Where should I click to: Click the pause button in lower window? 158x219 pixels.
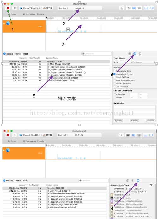[15, 135]
